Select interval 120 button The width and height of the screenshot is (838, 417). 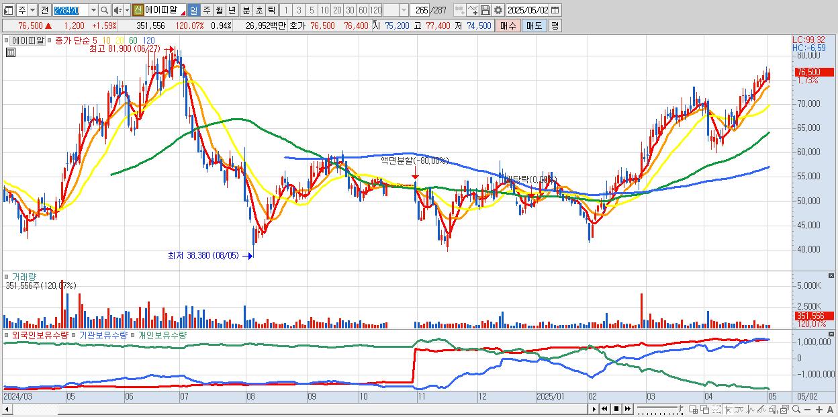pos(375,10)
